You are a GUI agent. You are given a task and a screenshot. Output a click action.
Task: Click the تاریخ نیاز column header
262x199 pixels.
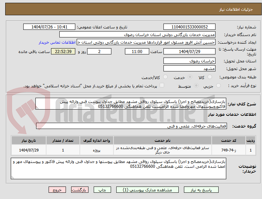[29, 140]
